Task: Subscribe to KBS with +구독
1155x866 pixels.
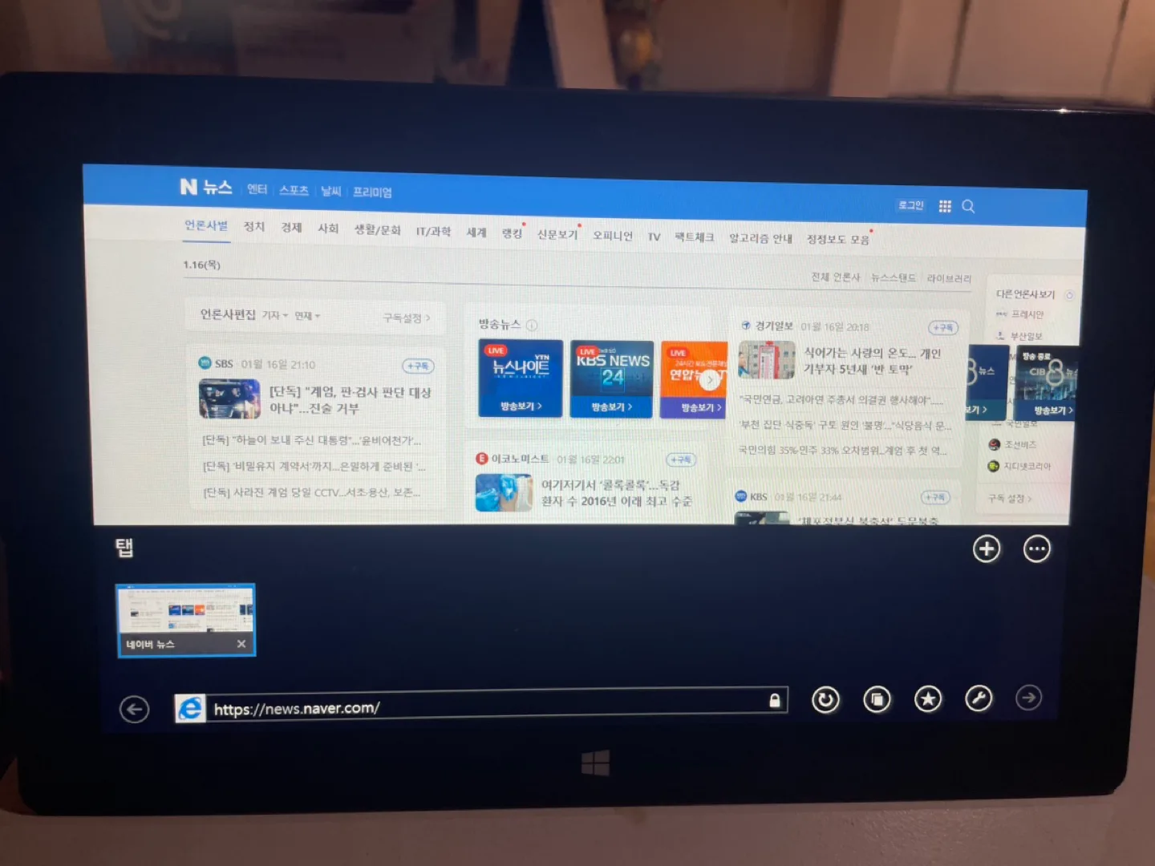Action: [935, 497]
